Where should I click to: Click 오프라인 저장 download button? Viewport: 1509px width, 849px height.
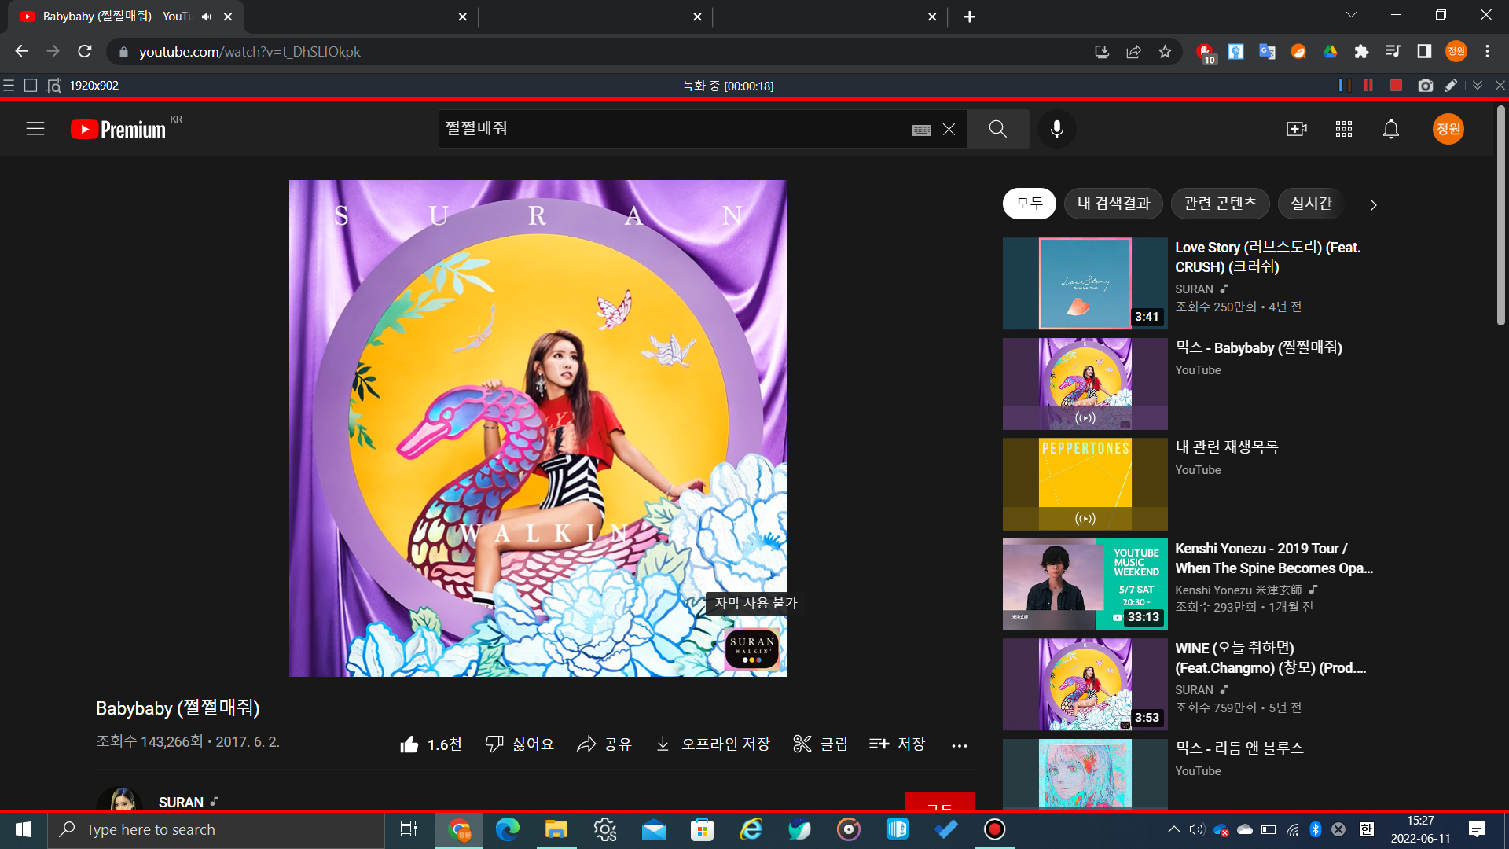(712, 744)
